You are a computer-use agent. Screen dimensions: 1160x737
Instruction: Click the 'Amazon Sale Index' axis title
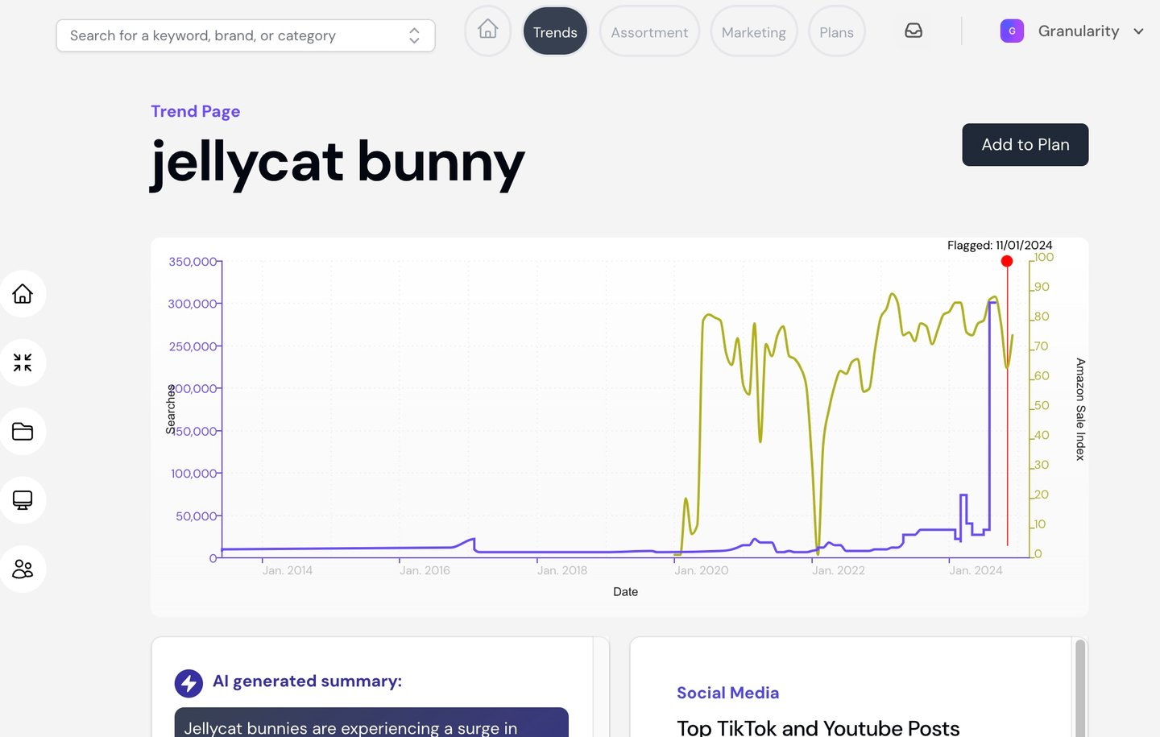pyautogui.click(x=1080, y=409)
